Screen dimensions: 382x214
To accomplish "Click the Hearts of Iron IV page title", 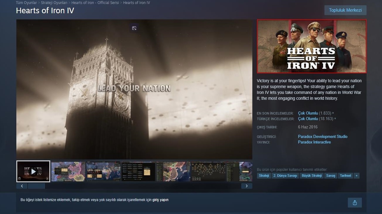I will (x=45, y=11).
